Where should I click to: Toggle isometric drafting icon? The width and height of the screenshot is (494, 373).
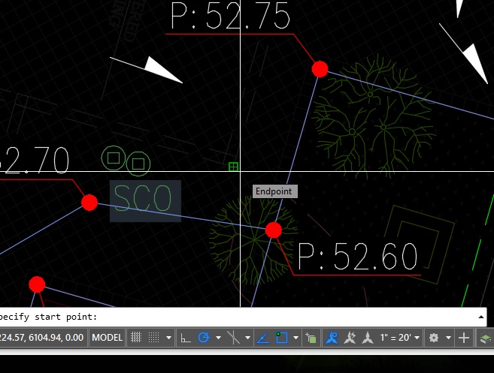(233, 338)
